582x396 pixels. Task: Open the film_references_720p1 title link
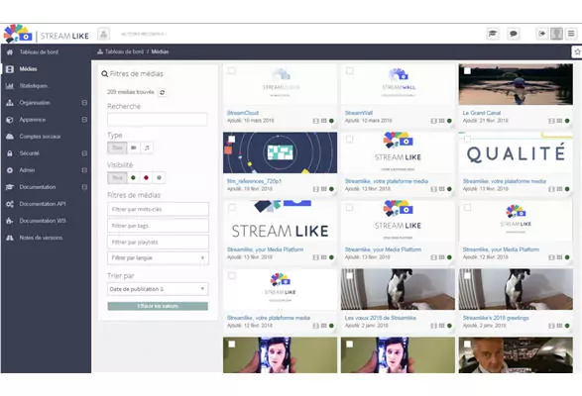(254, 181)
